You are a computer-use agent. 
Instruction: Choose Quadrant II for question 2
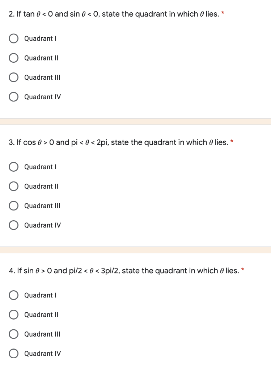13,58
